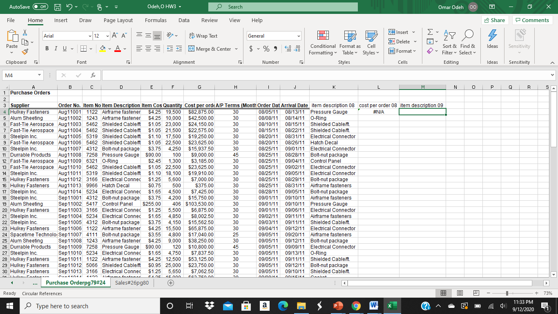
Task: Click the Percent Style icon
Action: tap(266, 49)
